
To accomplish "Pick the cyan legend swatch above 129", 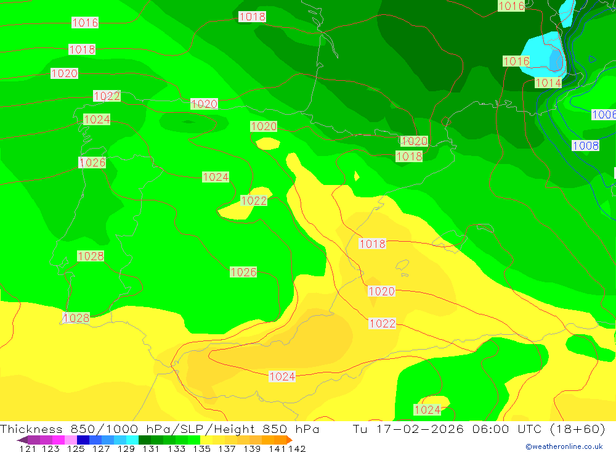I will pyautogui.click(x=132, y=440).
